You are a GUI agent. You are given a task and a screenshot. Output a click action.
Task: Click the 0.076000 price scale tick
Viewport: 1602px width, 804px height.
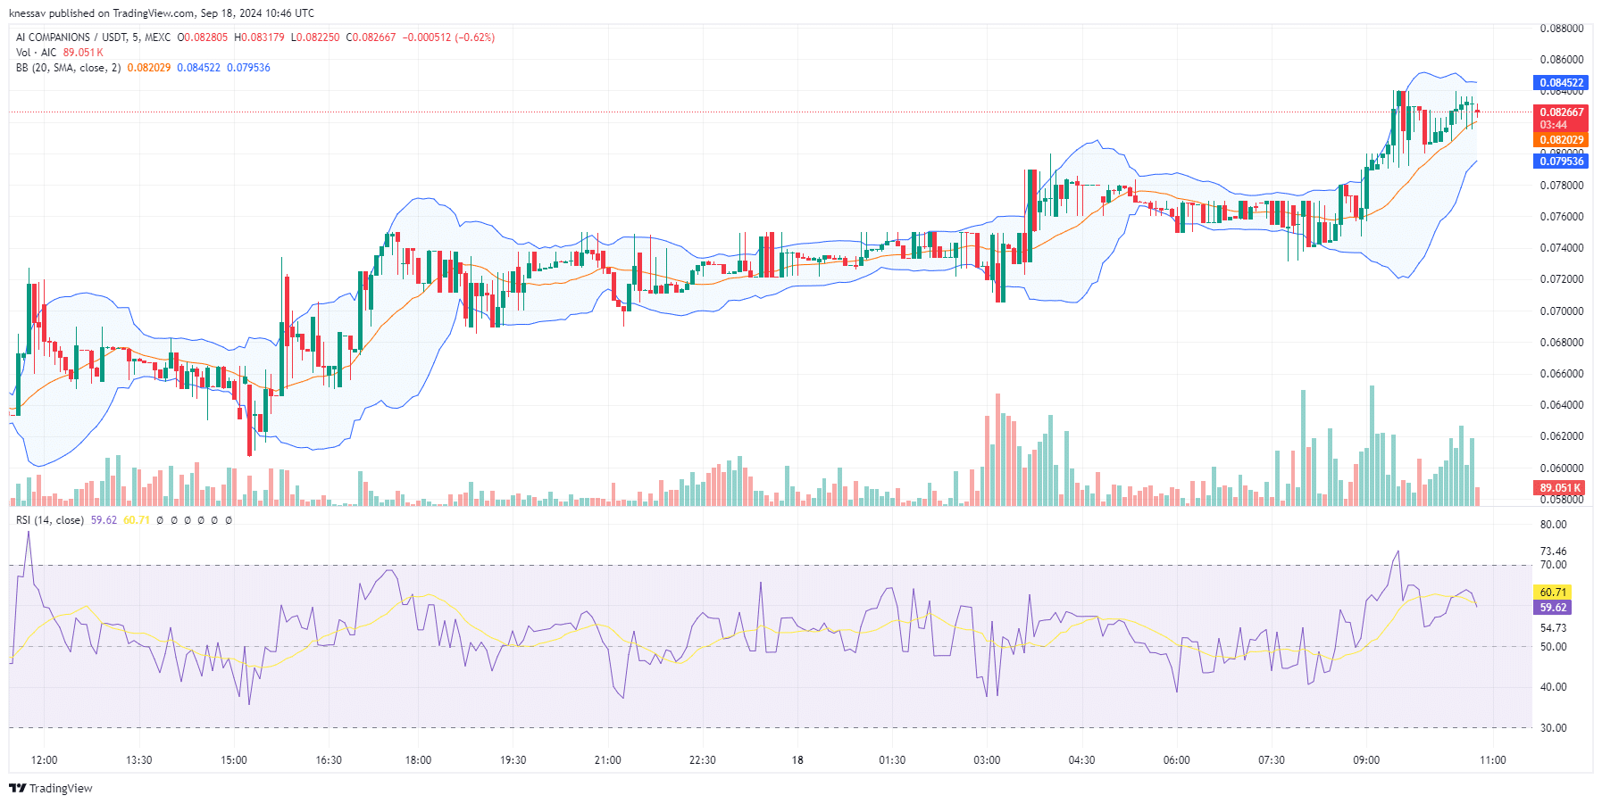[1561, 217]
